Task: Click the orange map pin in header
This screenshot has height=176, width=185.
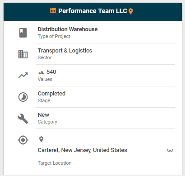Action: tap(131, 11)
